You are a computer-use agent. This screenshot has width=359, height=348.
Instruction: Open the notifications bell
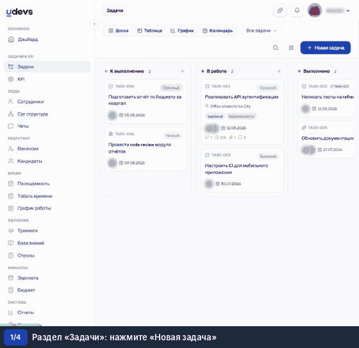point(297,10)
